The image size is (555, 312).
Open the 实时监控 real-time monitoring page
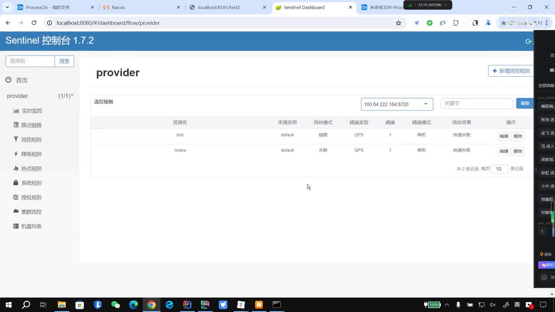pos(28,111)
